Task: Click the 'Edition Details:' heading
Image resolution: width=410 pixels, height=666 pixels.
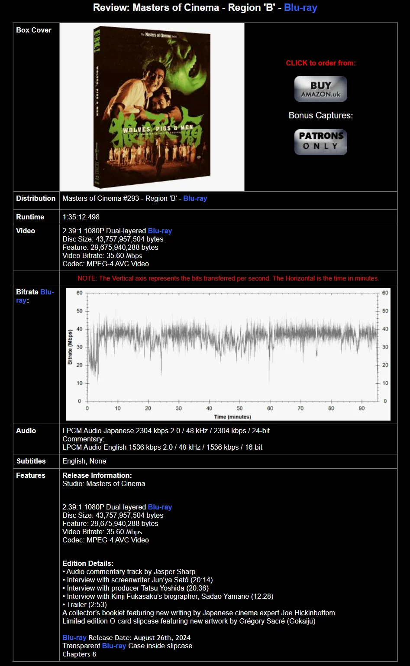Action: coord(88,563)
